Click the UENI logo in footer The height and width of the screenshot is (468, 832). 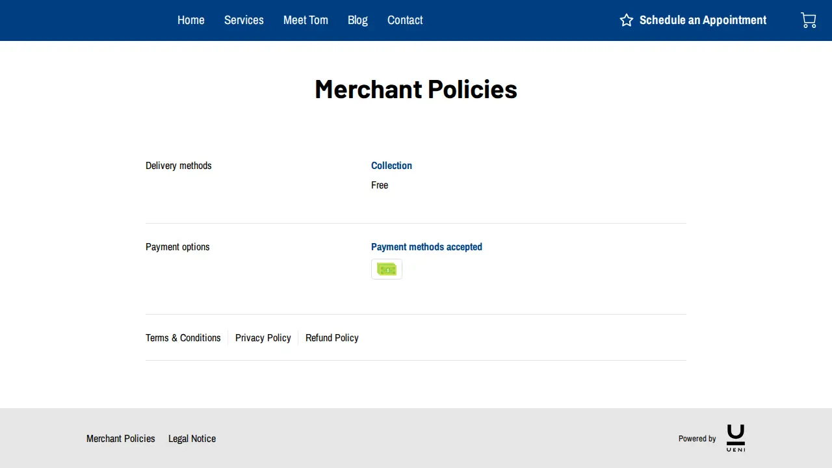[736, 438]
